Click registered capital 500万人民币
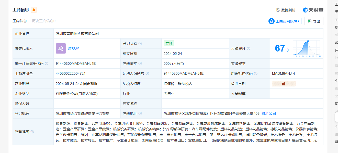 [174, 63]
